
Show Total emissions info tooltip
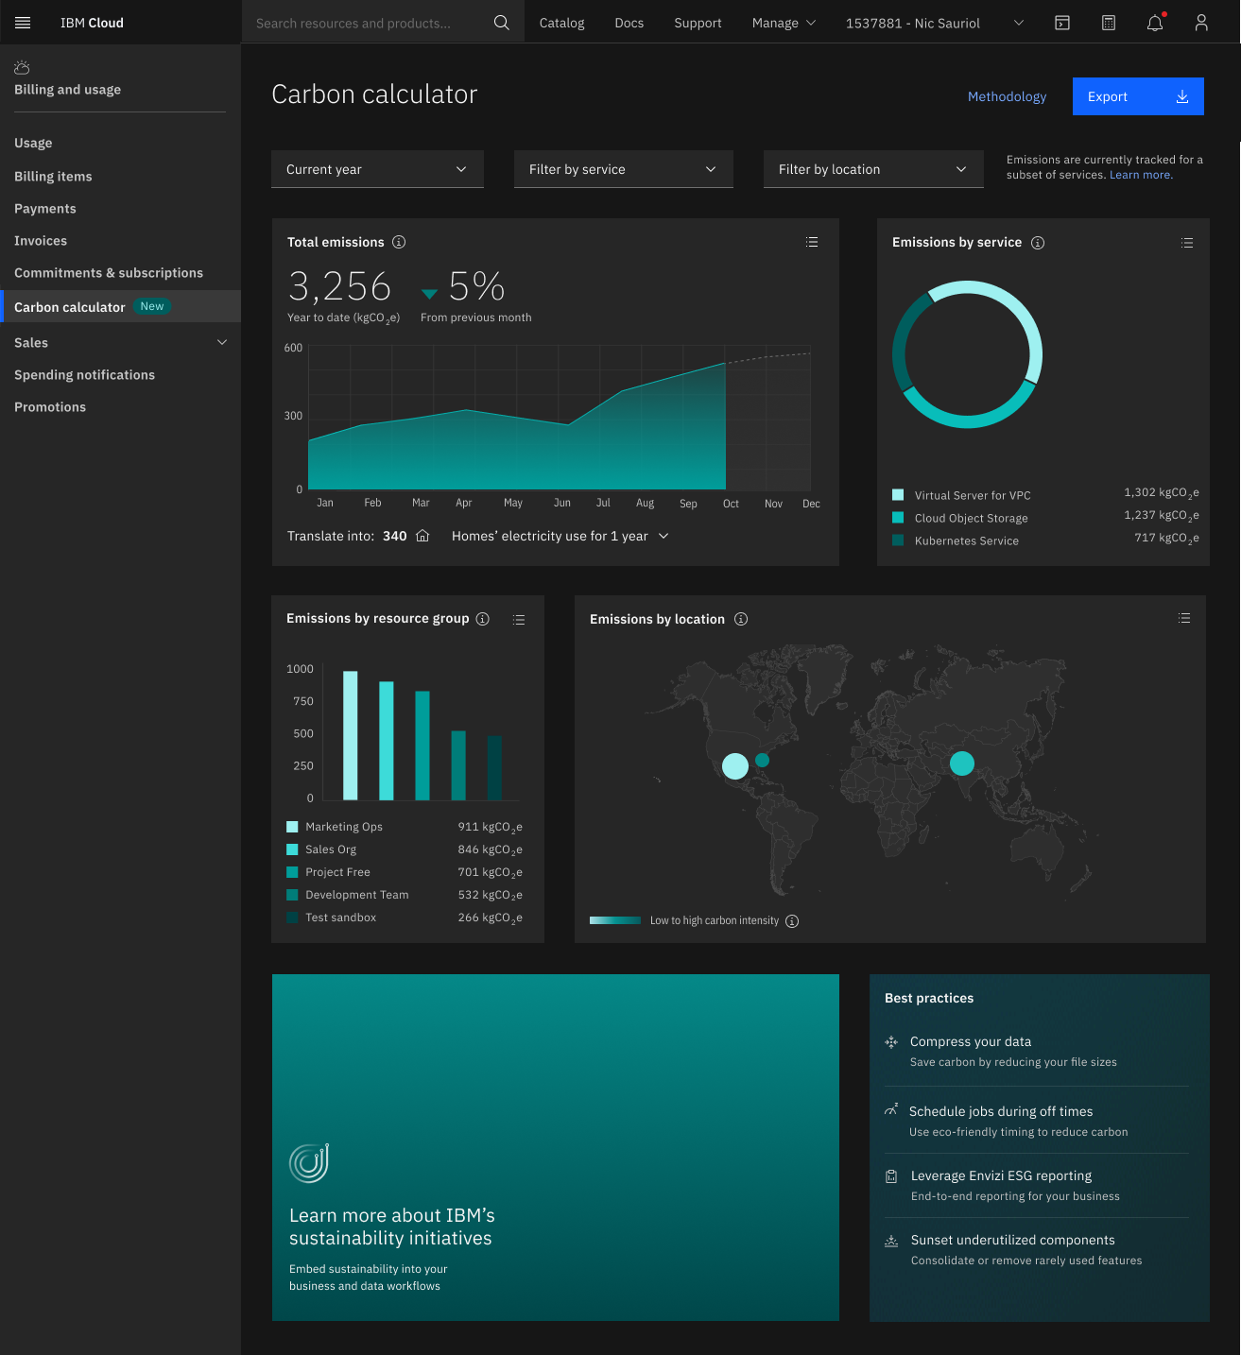click(399, 242)
